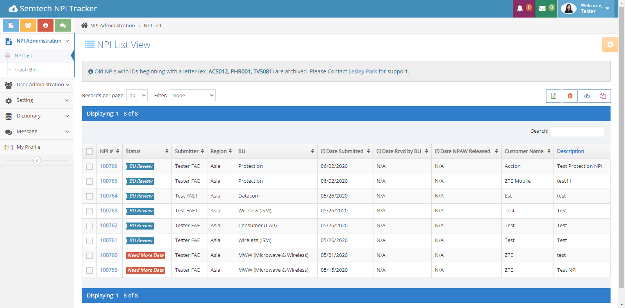
Task: Click the blue document shortcut icon
Action: tap(11, 25)
